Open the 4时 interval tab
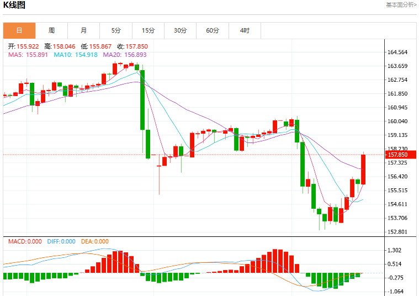This screenshot has height=296, width=419. tap(245, 30)
